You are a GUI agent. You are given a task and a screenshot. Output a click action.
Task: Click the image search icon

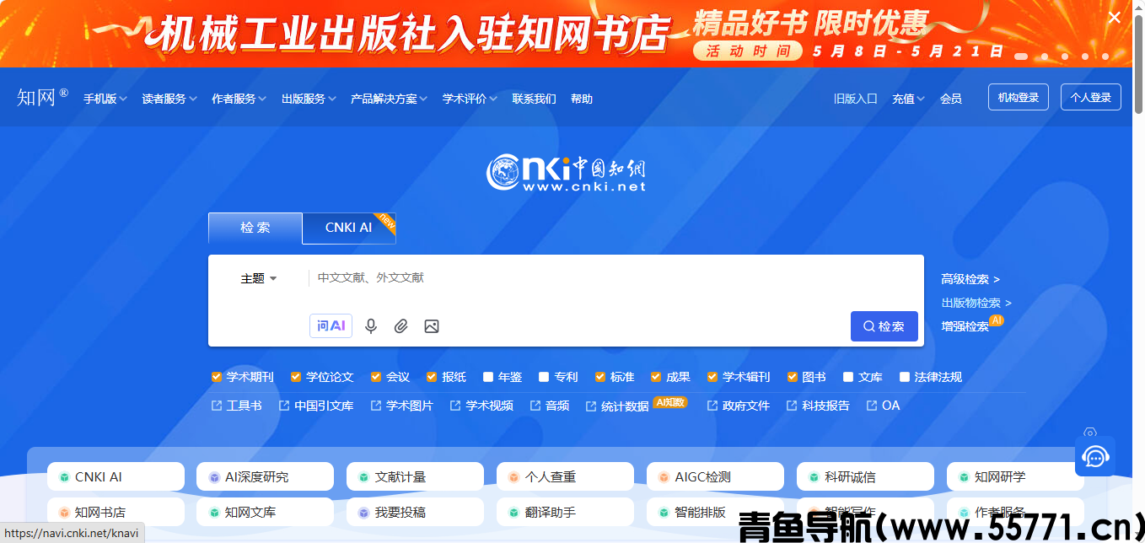click(x=432, y=326)
